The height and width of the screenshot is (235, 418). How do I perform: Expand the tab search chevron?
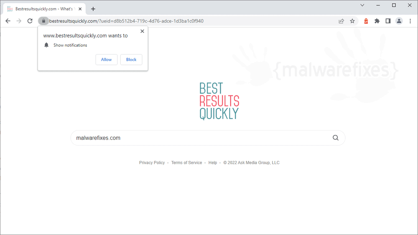tap(362, 5)
